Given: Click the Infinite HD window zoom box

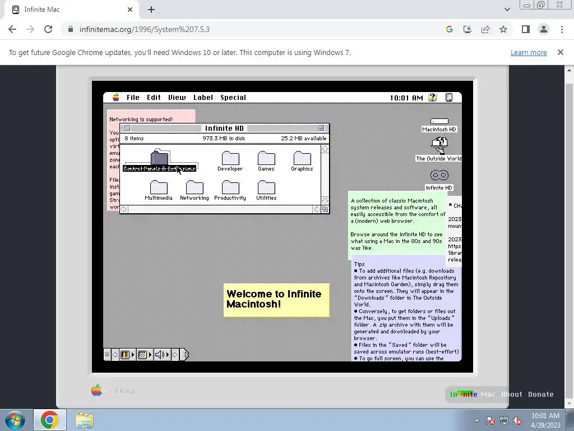Looking at the screenshot, I should (321, 129).
